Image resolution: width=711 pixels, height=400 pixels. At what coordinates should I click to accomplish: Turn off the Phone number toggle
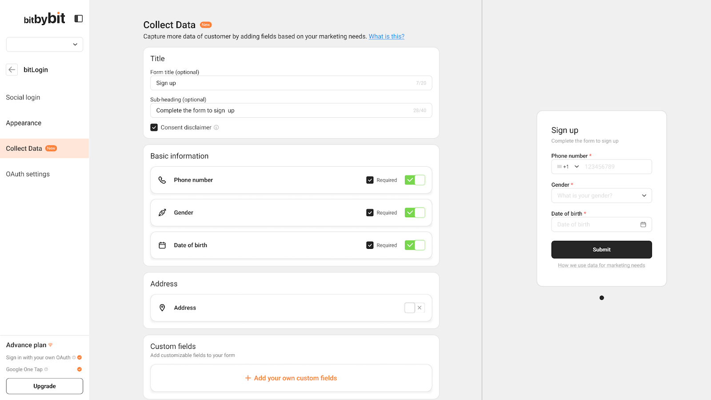415,180
